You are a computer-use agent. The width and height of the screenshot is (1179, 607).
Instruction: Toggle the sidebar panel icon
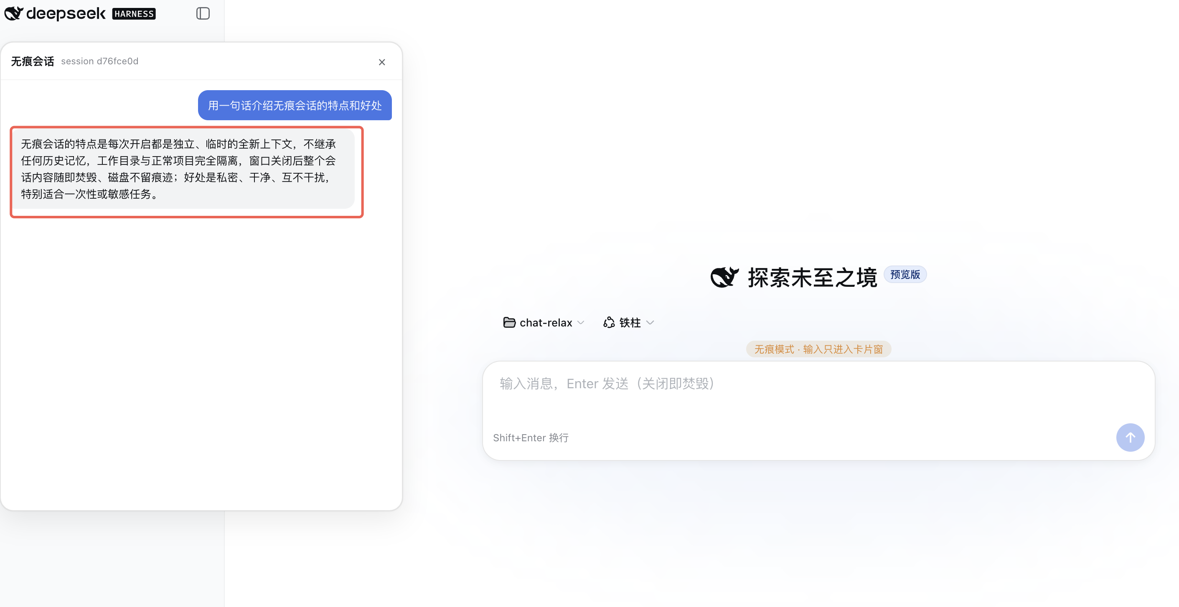pyautogui.click(x=203, y=13)
